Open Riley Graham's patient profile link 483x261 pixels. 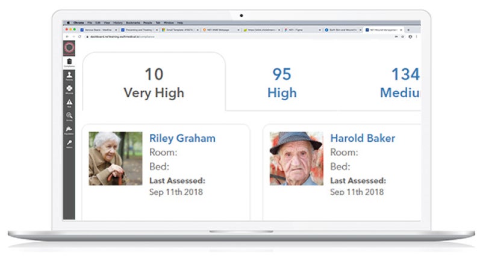[x=182, y=139]
